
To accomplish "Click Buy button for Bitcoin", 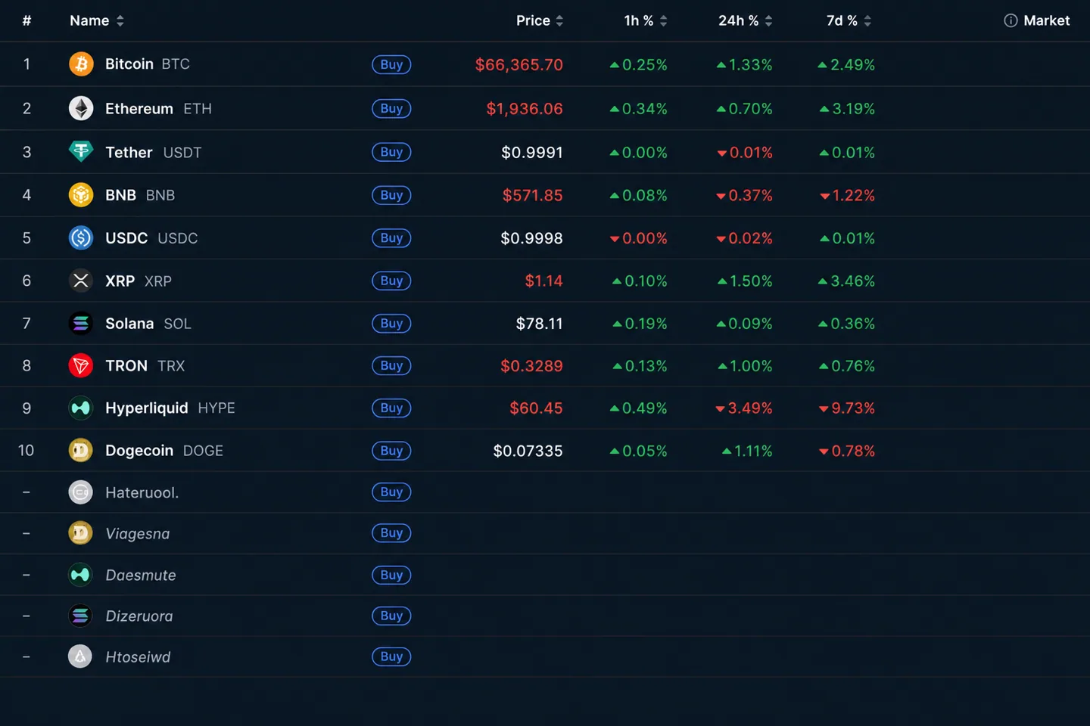I will pos(391,64).
